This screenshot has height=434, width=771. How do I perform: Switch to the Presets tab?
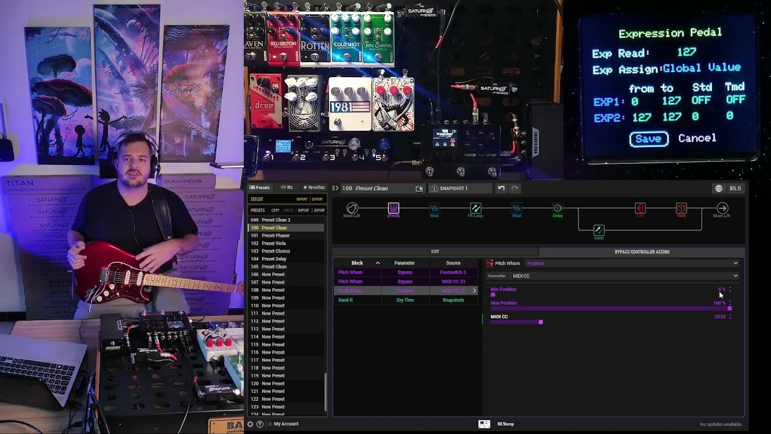click(260, 187)
